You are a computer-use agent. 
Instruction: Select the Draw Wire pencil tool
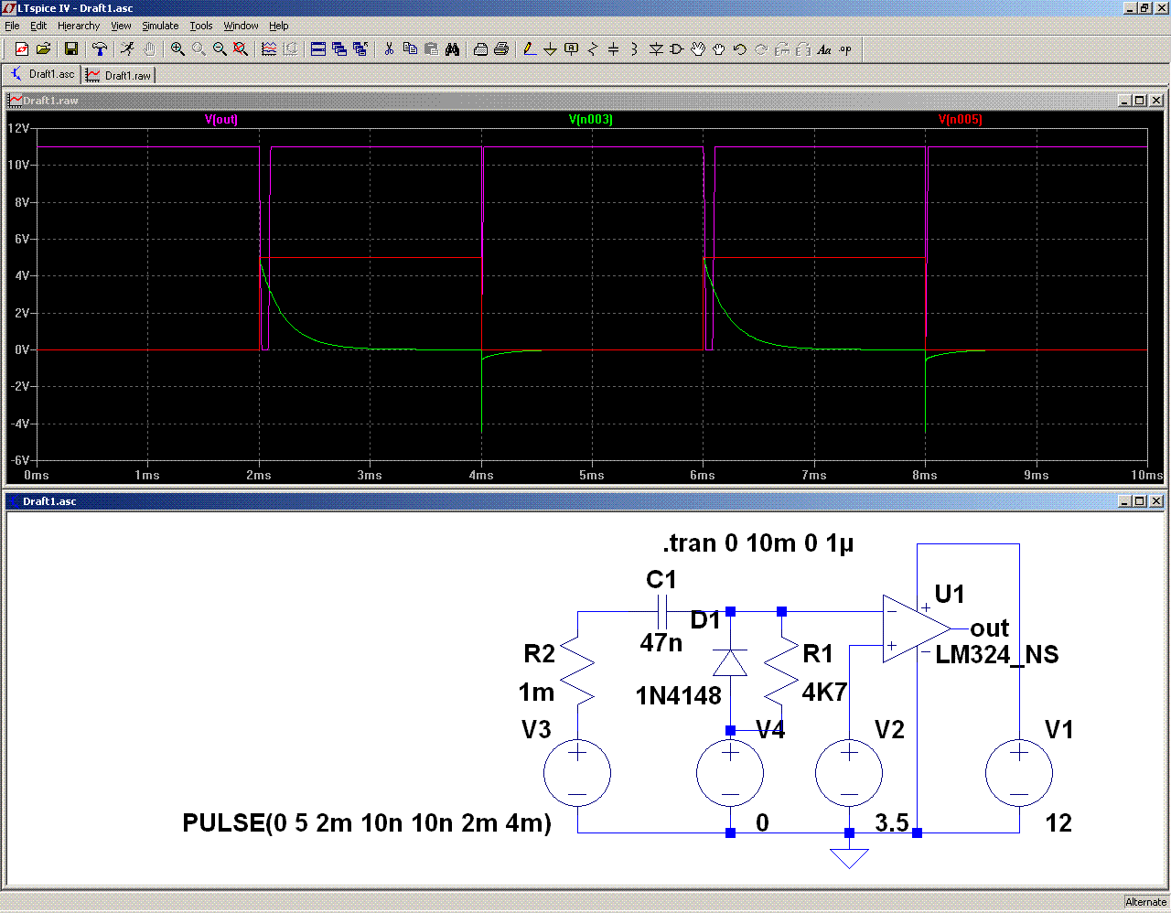pos(529,49)
